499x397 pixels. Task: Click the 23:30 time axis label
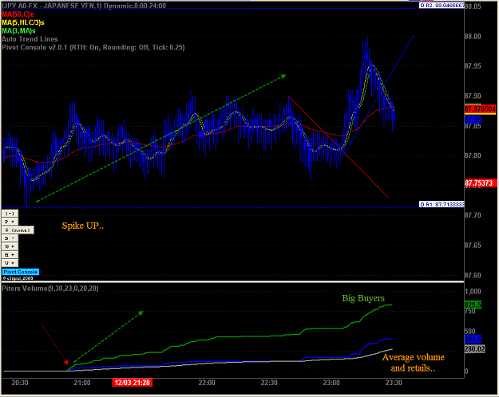(x=394, y=383)
